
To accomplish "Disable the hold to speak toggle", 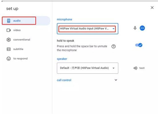I will (x=139, y=45).
